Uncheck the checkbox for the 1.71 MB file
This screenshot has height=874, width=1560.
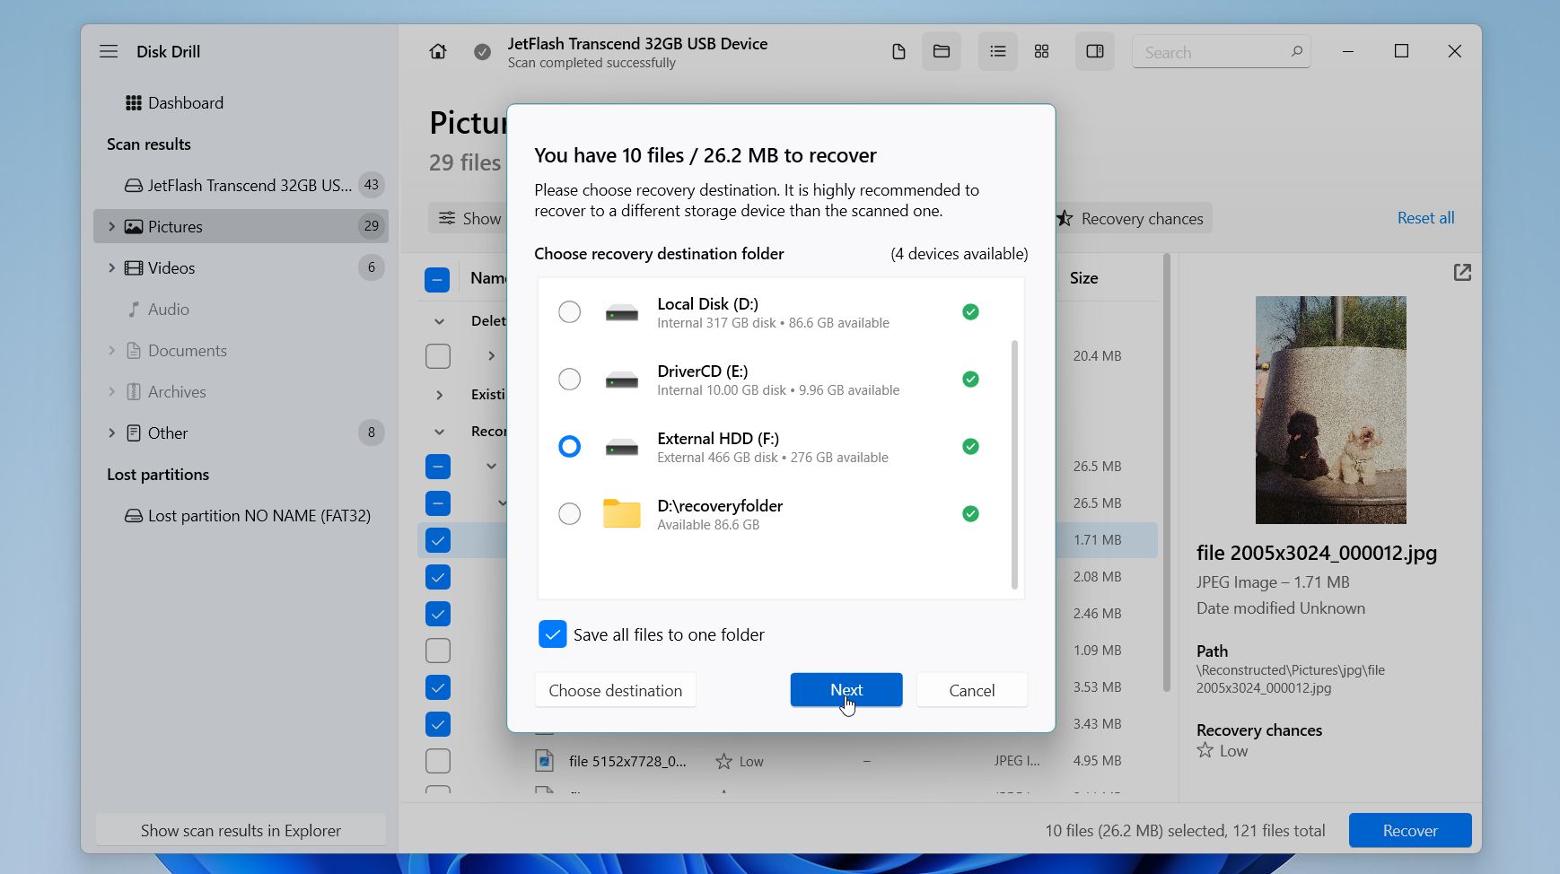(x=438, y=540)
